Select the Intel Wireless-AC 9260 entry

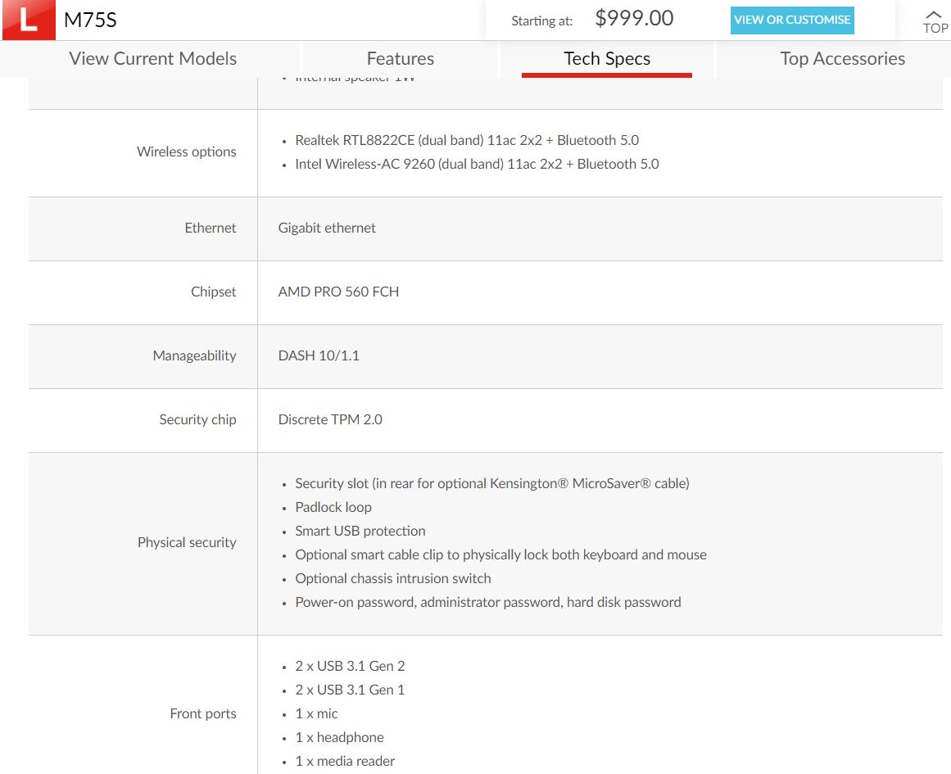477,164
